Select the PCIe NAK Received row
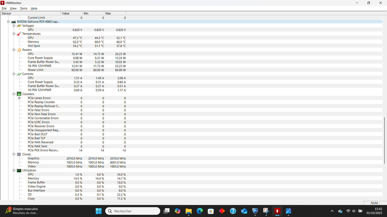 (191, 142)
